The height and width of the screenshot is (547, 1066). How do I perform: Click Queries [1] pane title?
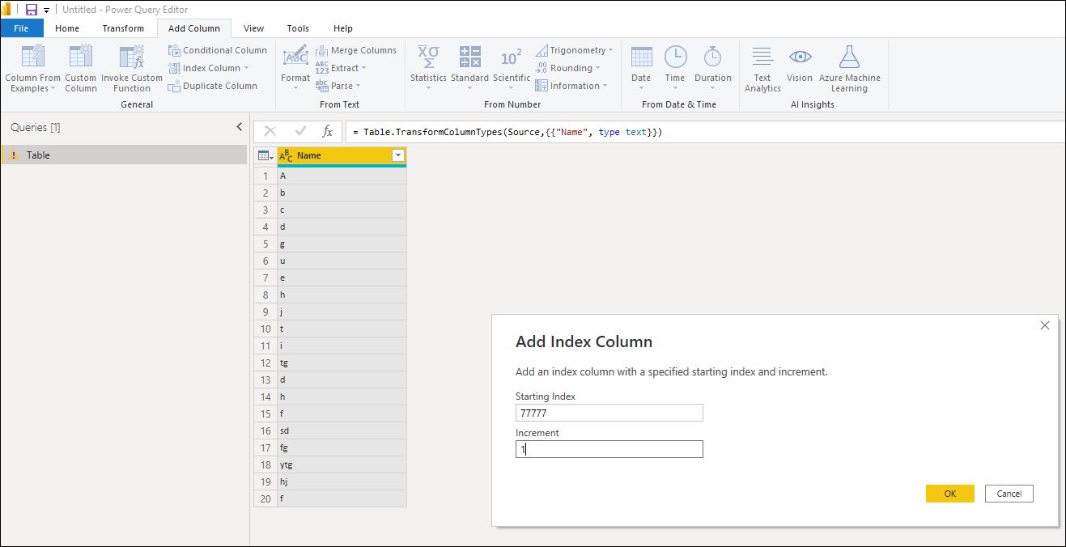[36, 127]
